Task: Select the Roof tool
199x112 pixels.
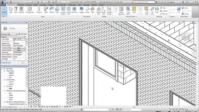Action: (x=46, y=10)
